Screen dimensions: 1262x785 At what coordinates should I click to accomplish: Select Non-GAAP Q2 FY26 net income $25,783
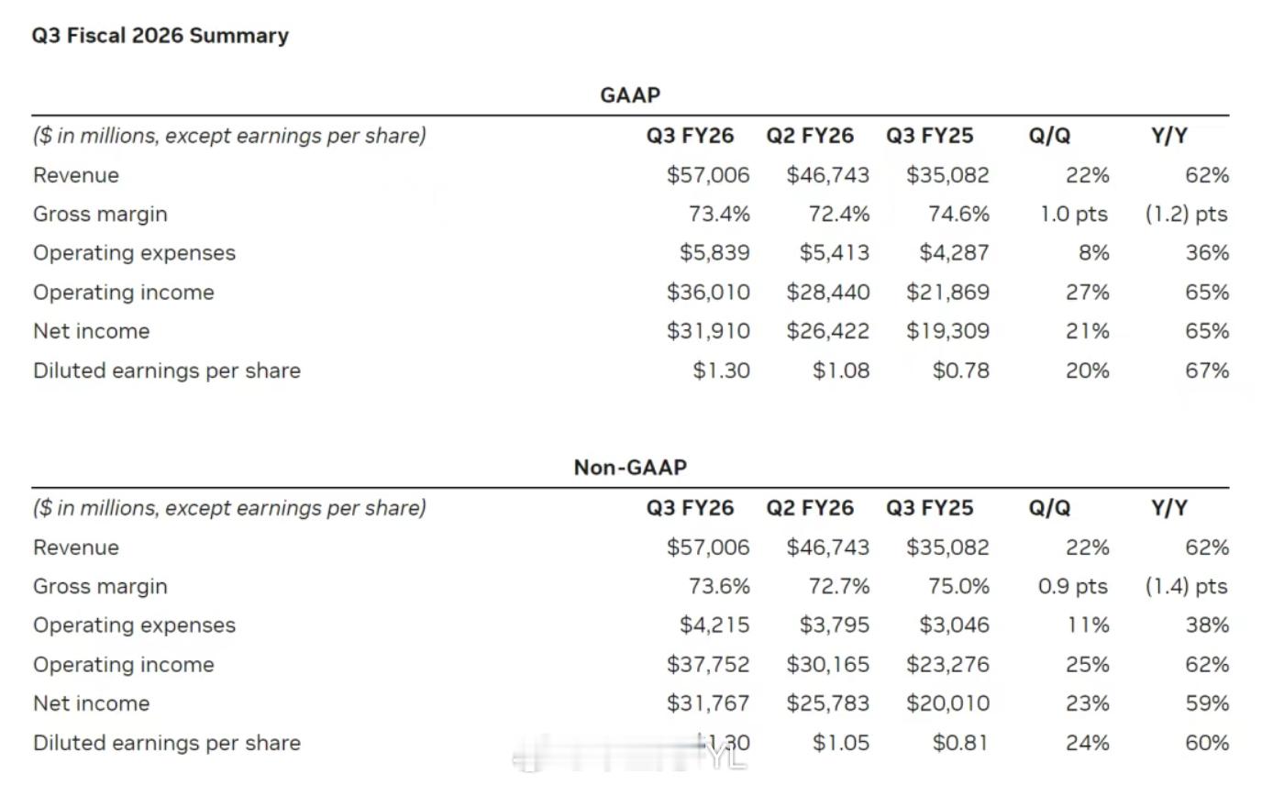point(827,703)
